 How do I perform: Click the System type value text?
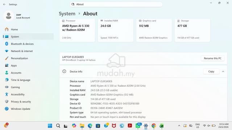click(x=116, y=112)
